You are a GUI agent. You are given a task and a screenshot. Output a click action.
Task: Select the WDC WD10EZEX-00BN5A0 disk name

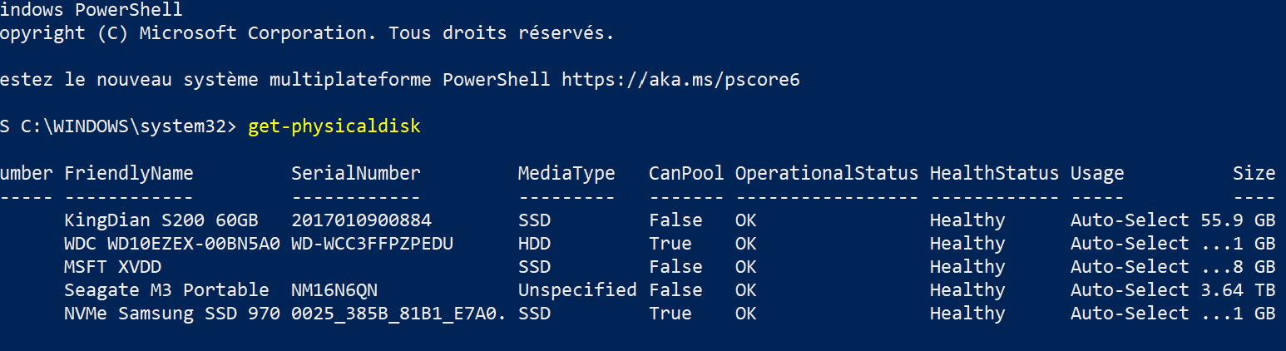coord(172,244)
